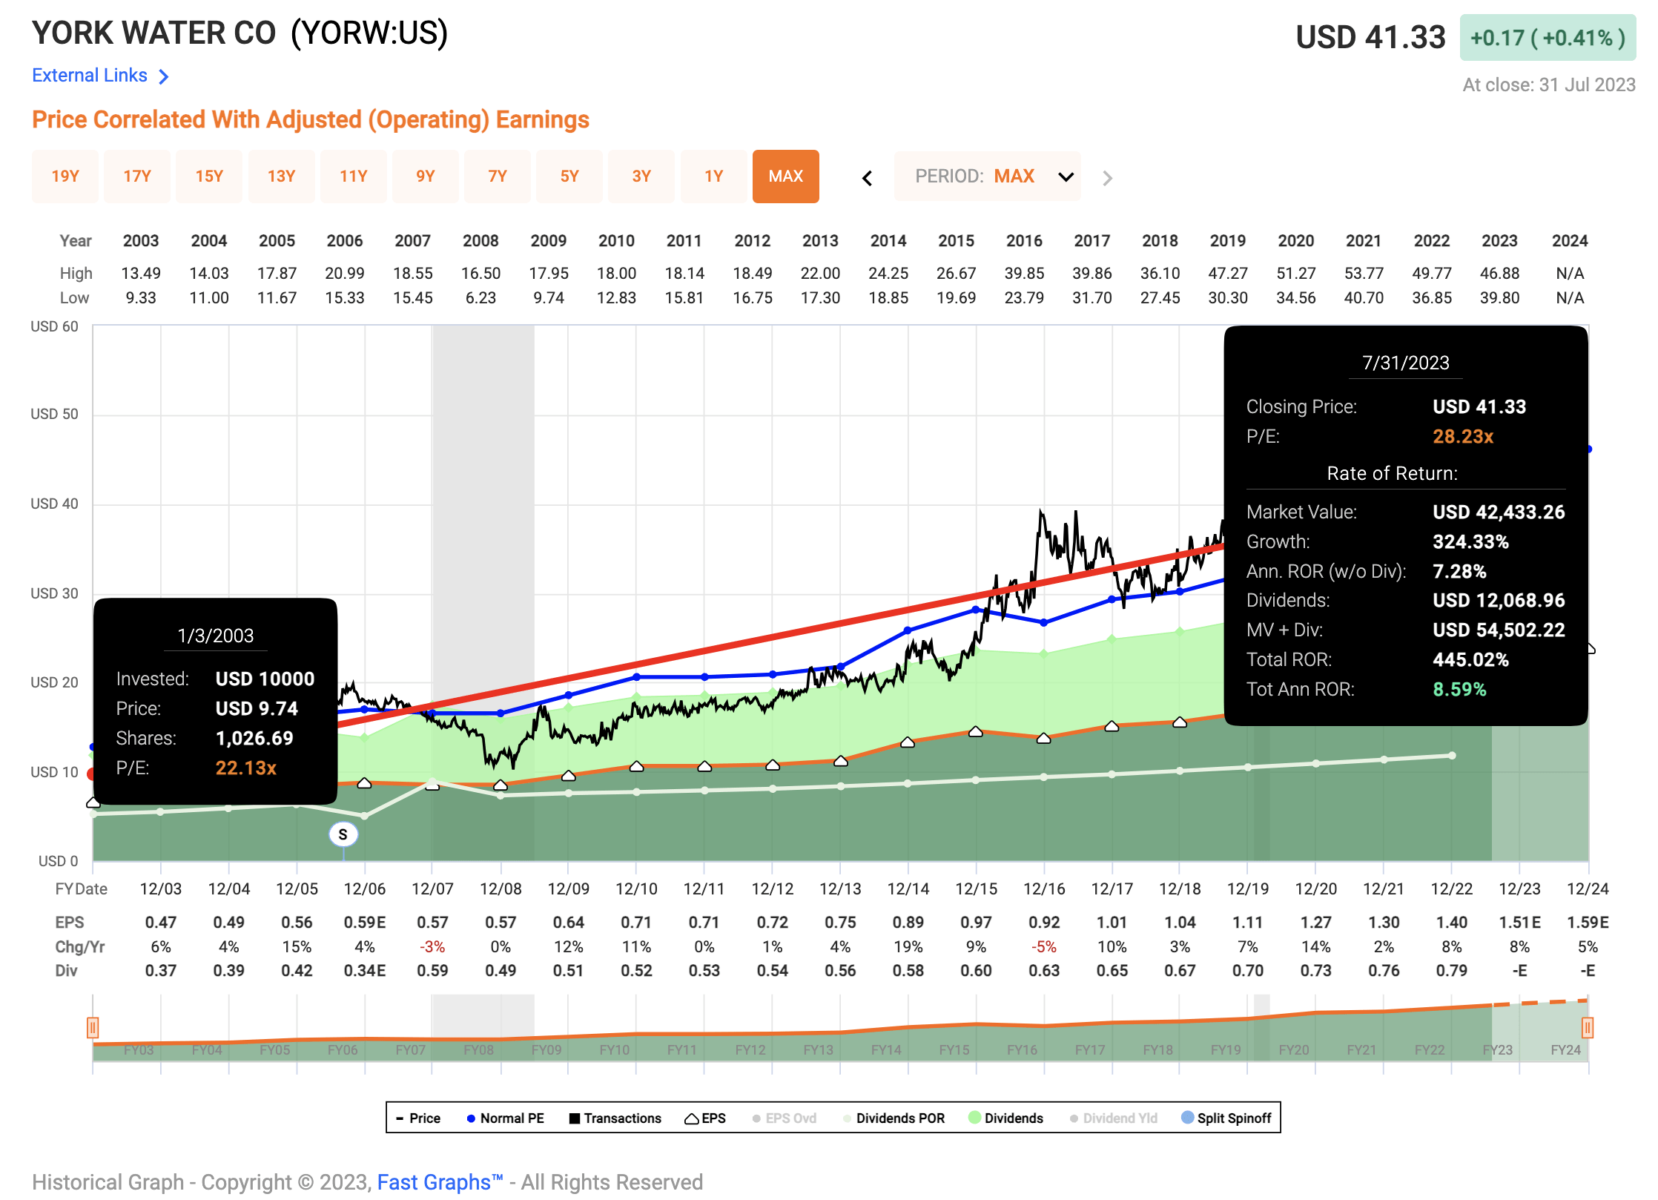Image resolution: width=1658 pixels, height=1200 pixels.
Task: Toggle the Dividend Yld legend entry
Action: pyautogui.click(x=1073, y=1118)
